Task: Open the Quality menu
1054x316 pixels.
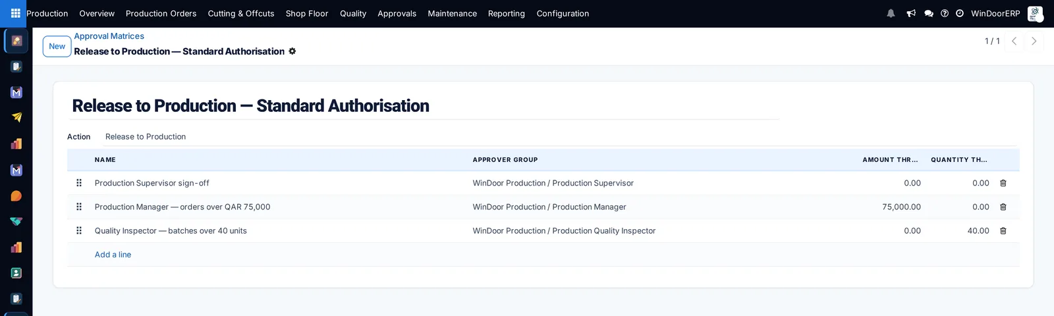Action: 353,13
